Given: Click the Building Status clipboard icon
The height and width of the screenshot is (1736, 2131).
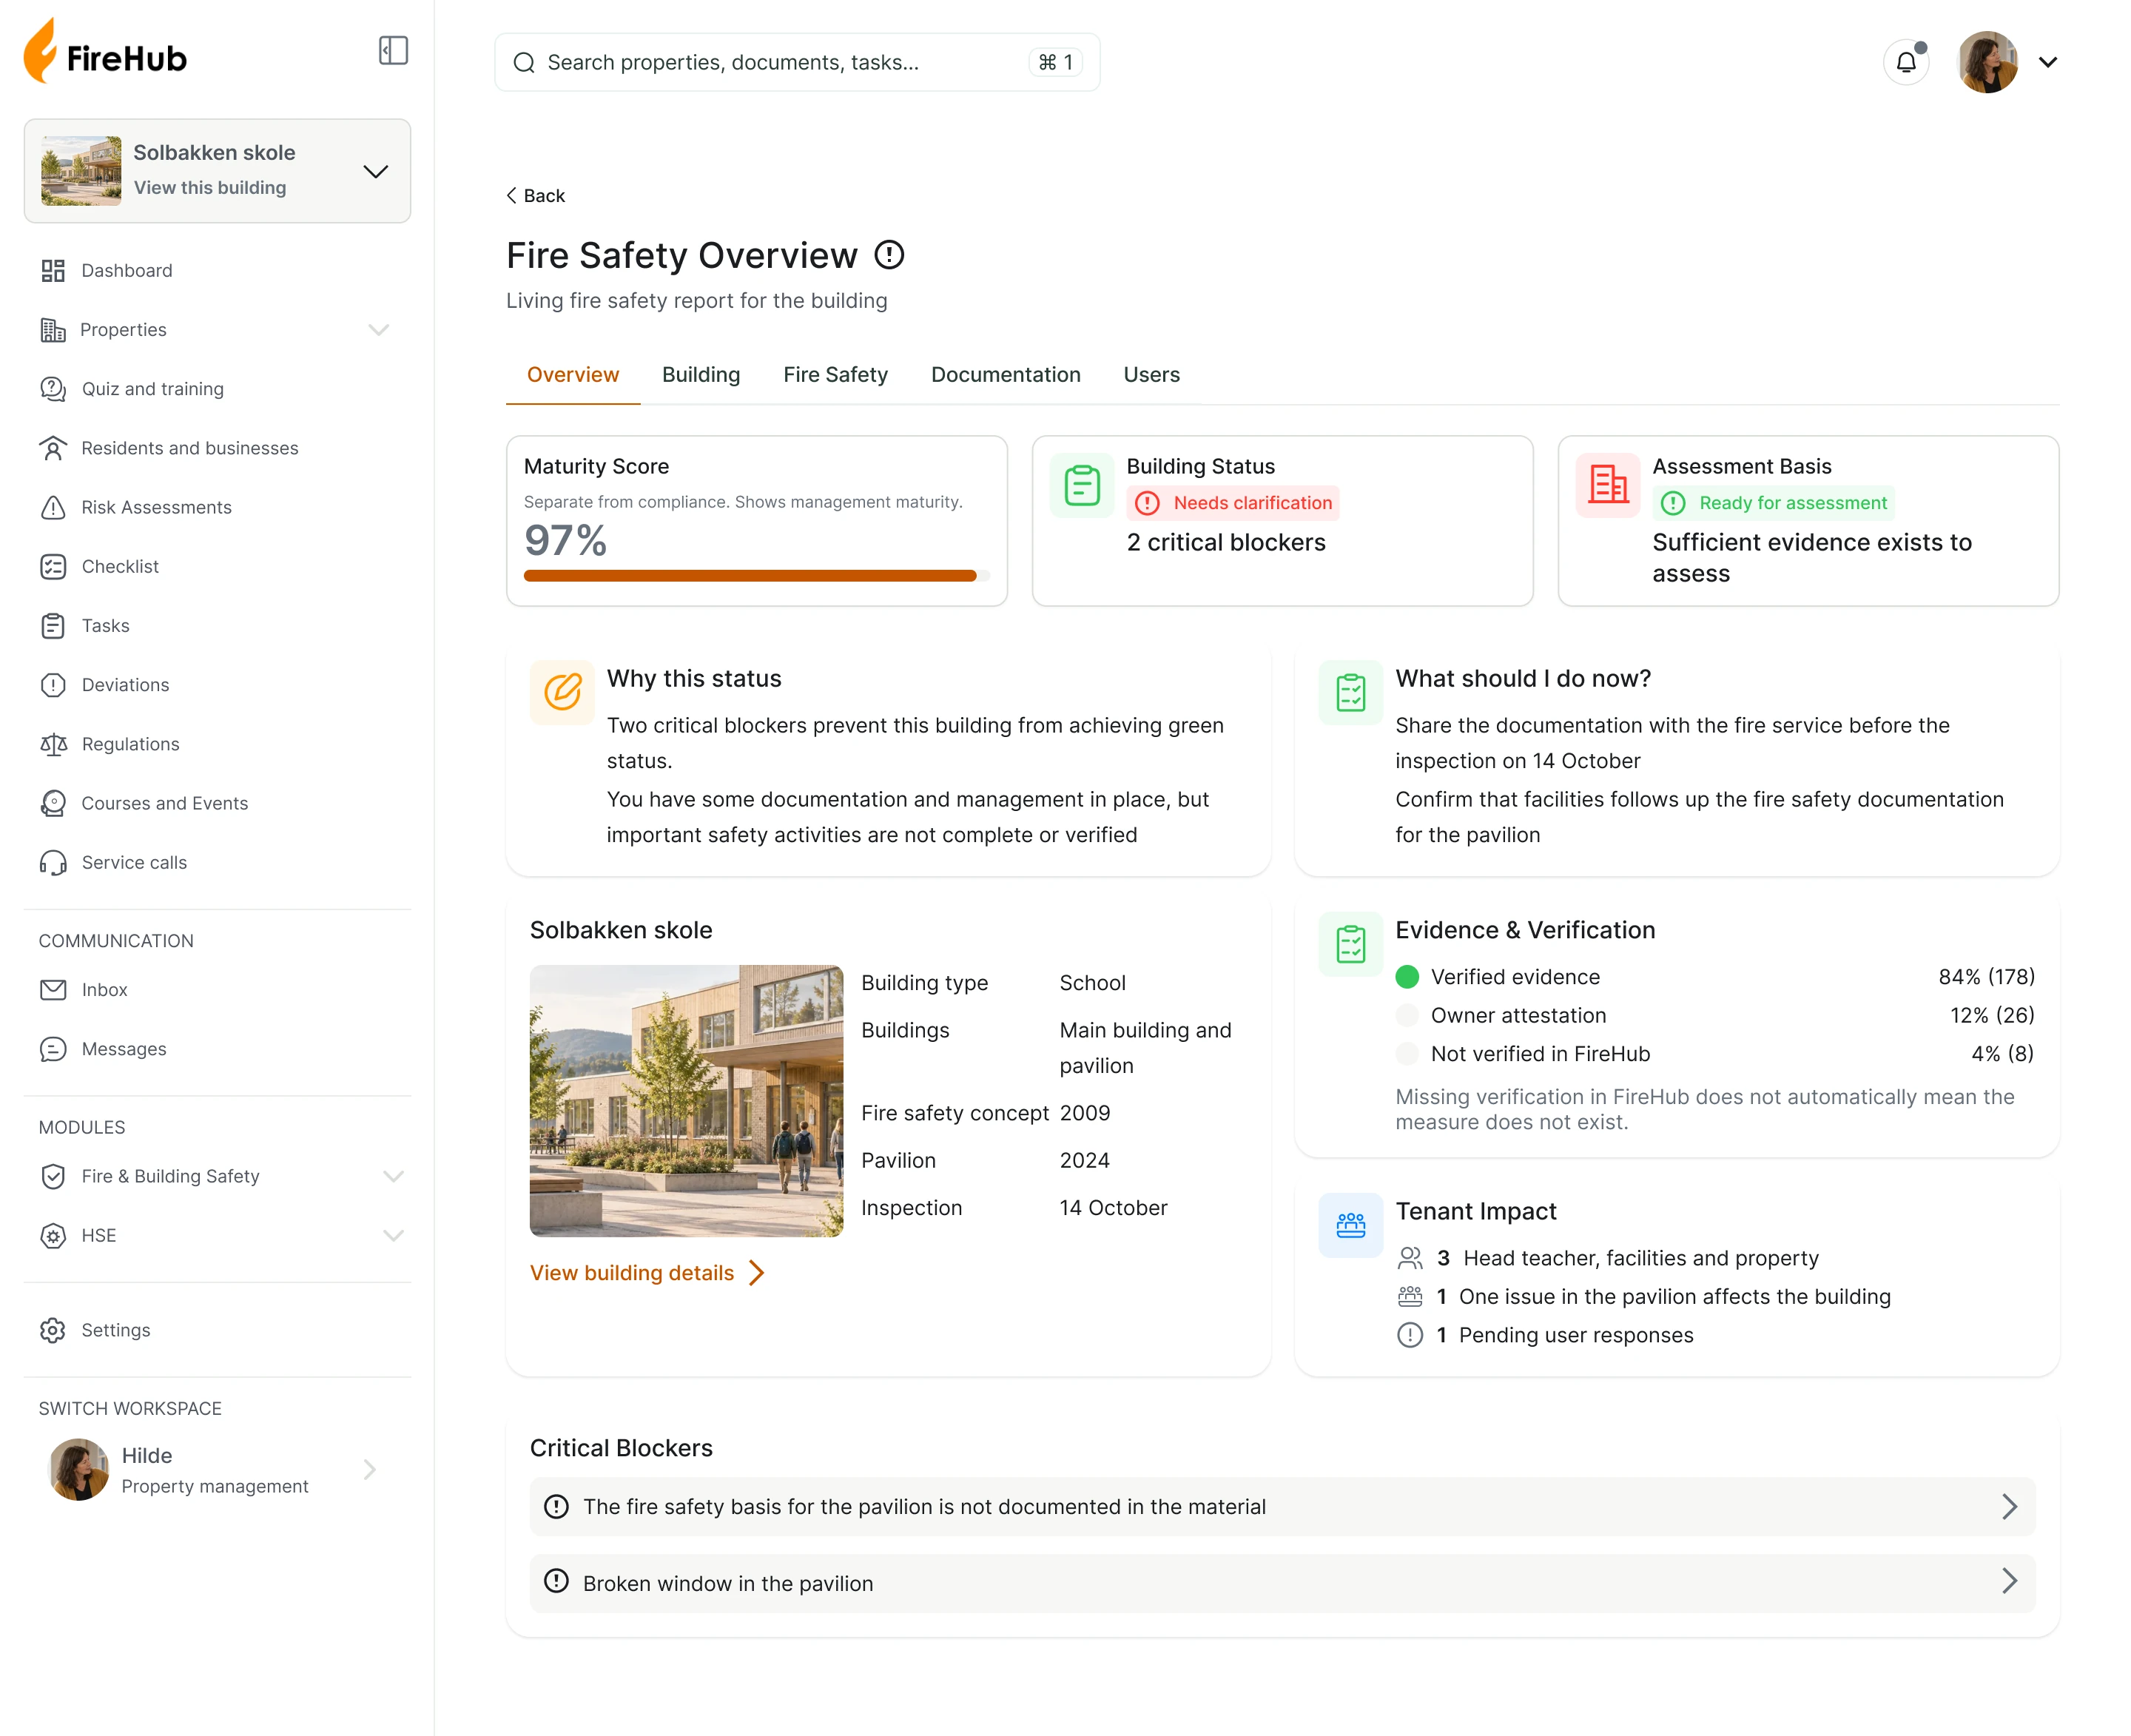Looking at the screenshot, I should (1082, 486).
